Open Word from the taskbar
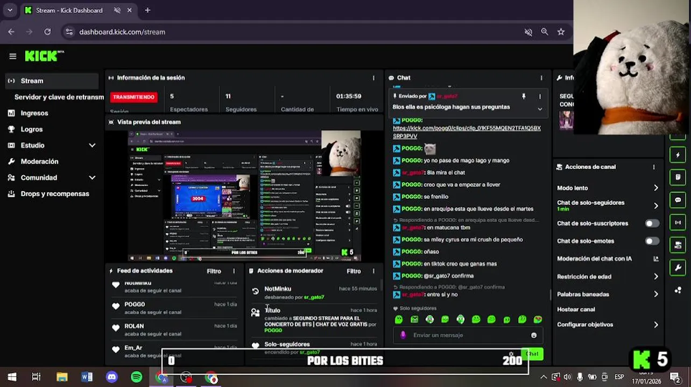The width and height of the screenshot is (691, 387). point(87,377)
